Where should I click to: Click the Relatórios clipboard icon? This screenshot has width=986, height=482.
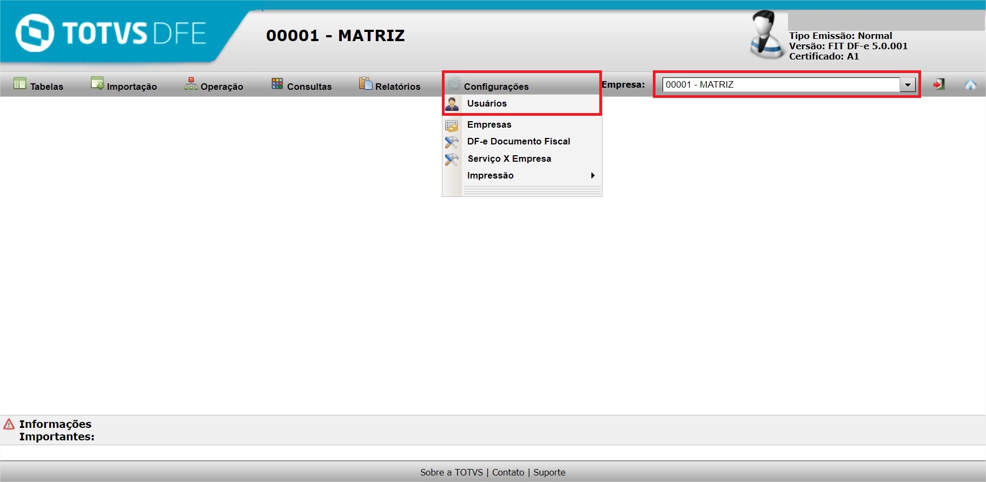366,83
